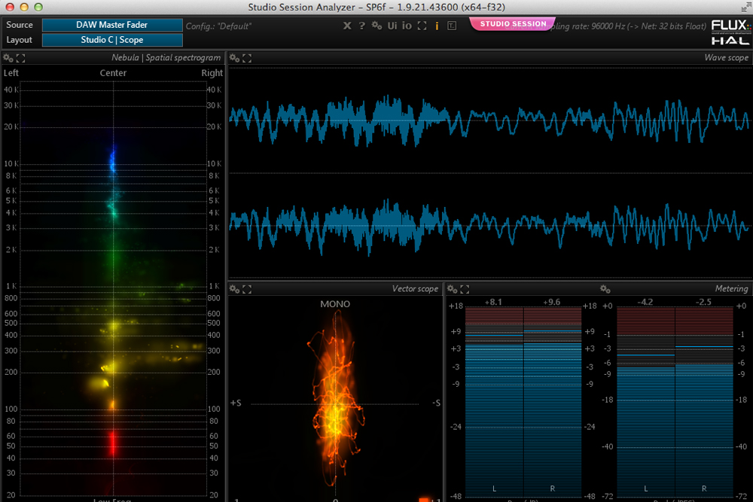
Task: Click the global settings gears in top toolbar
Action: [x=376, y=26]
